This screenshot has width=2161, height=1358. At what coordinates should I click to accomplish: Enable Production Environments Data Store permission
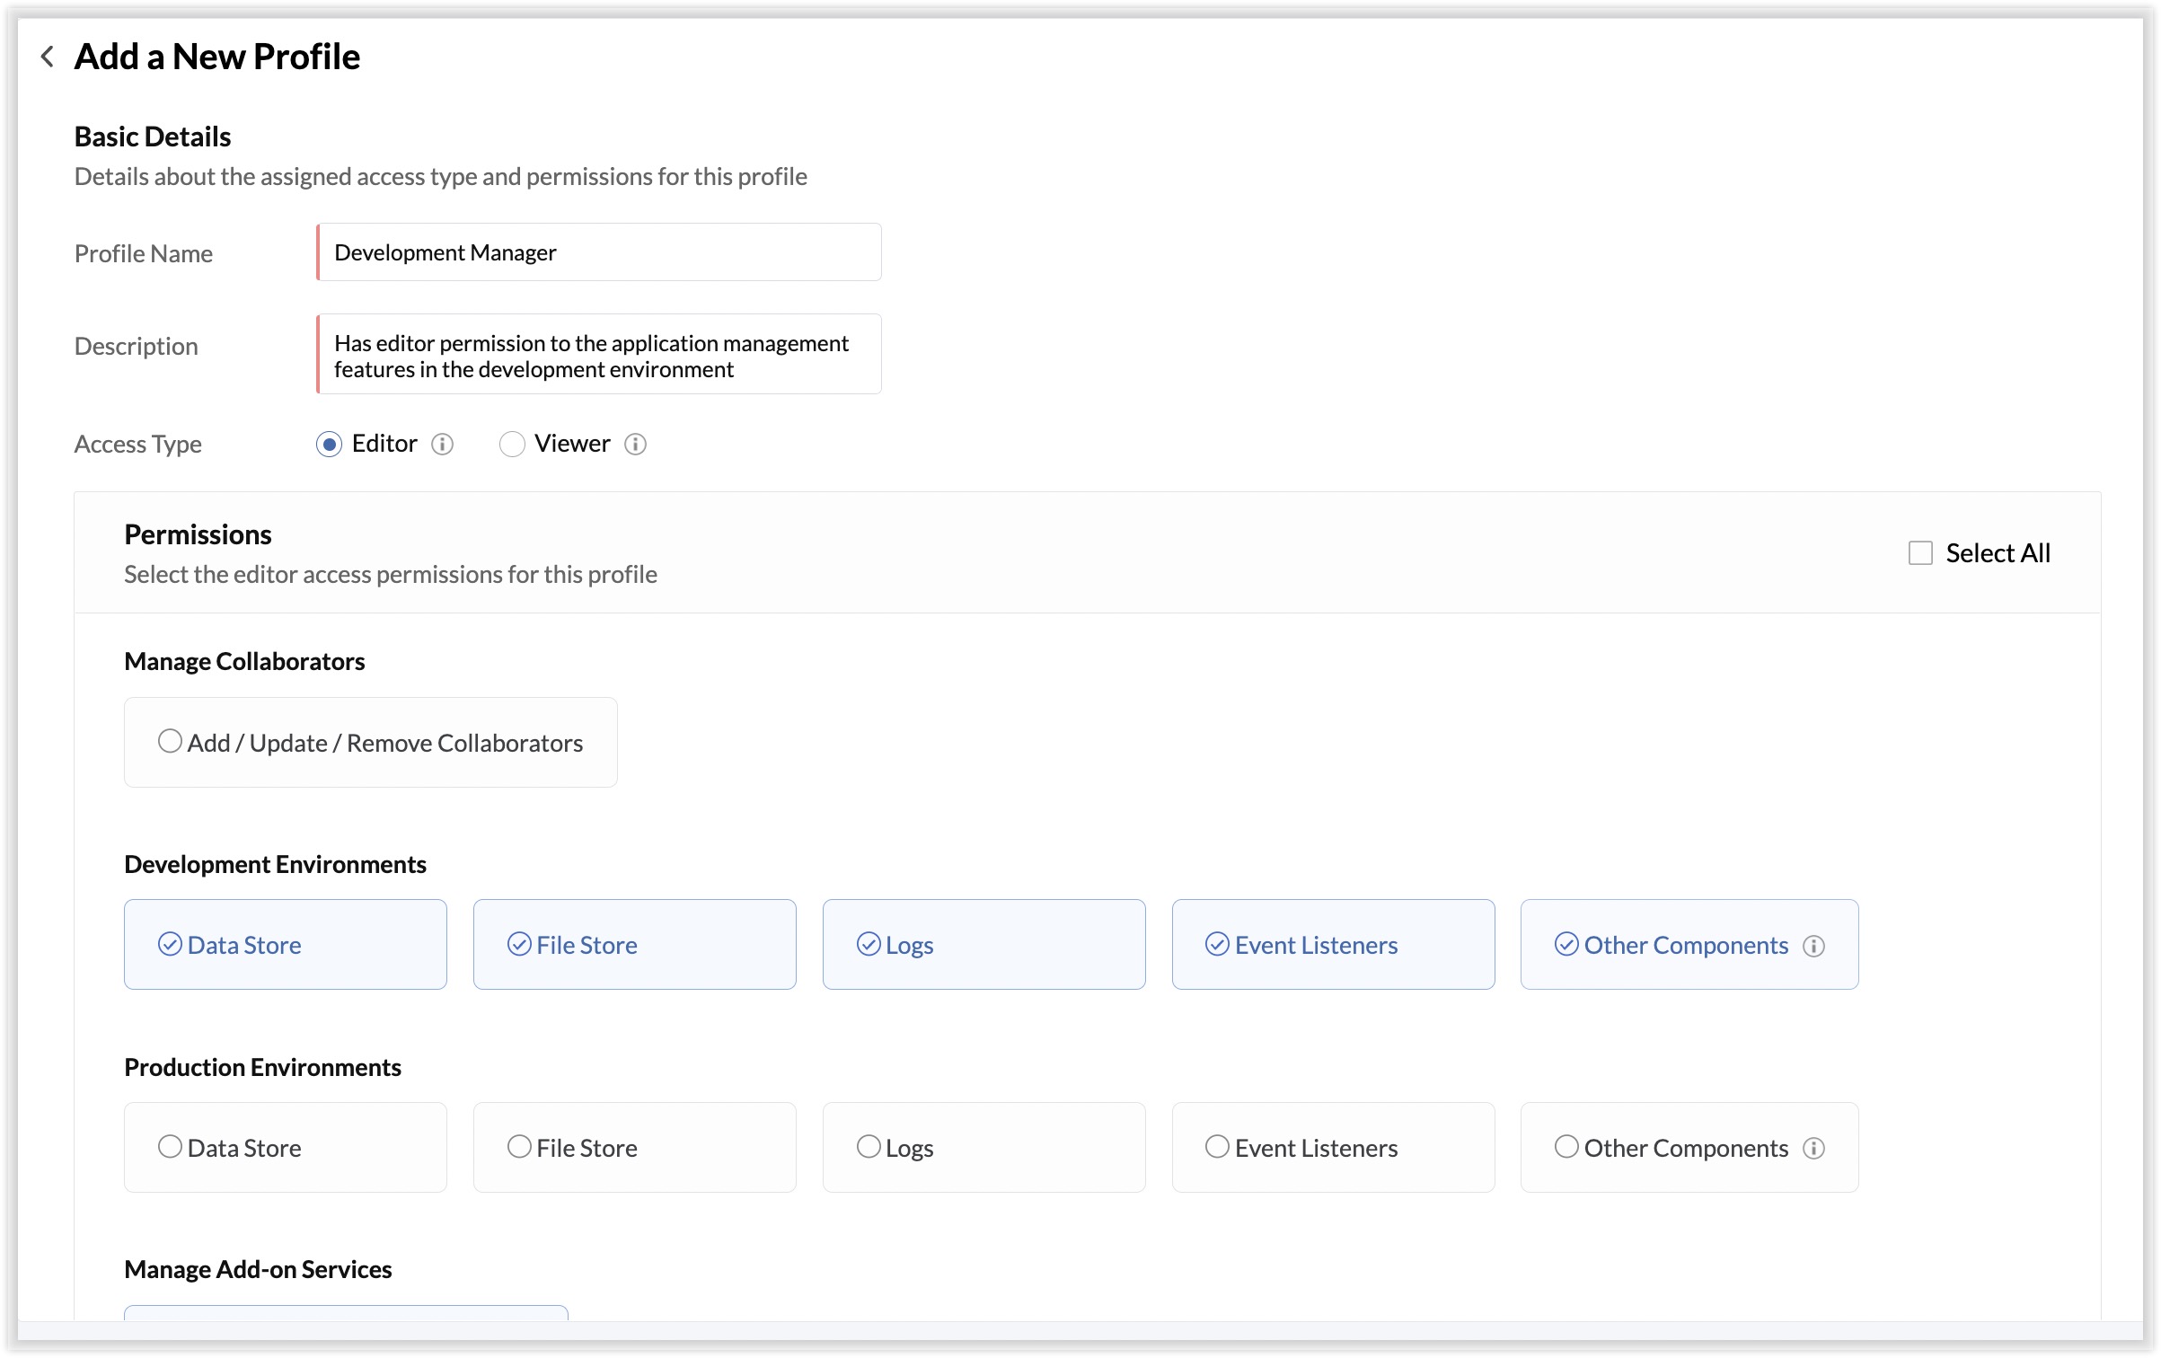(170, 1147)
